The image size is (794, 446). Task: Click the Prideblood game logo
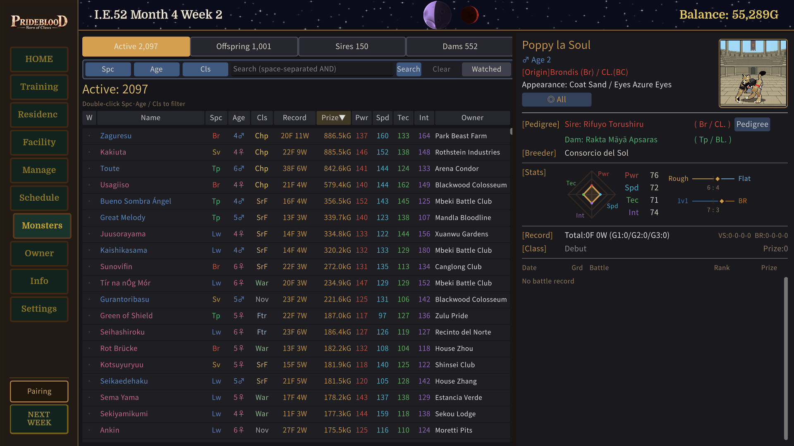point(39,21)
